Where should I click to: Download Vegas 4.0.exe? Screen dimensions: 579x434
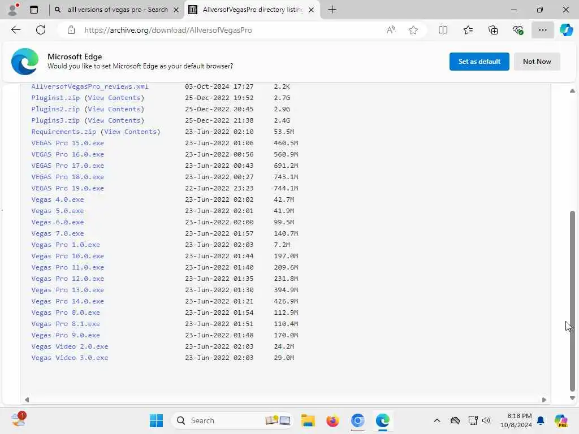tap(58, 199)
